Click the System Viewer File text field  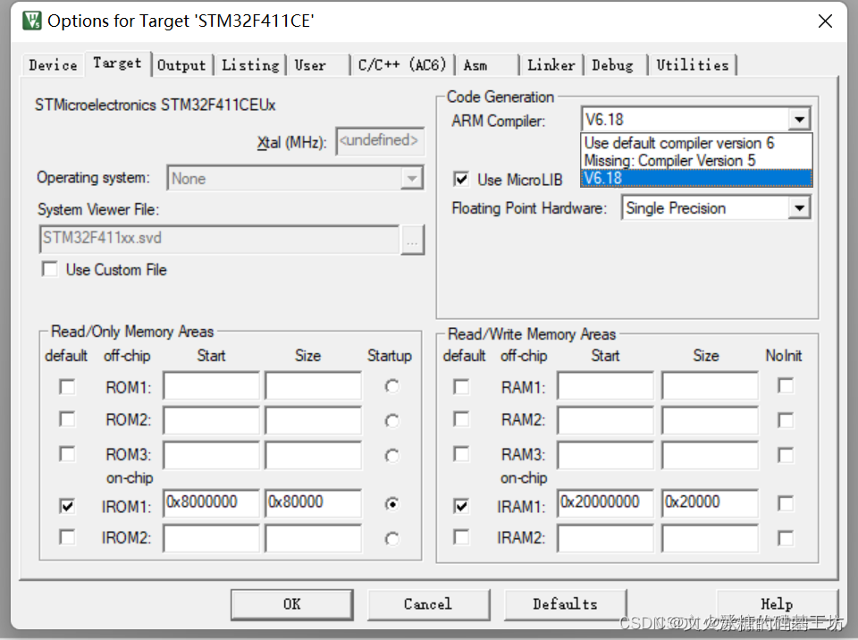(220, 239)
